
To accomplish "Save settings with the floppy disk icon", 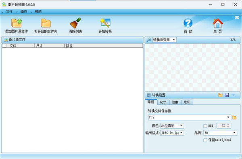I will pos(227,95).
